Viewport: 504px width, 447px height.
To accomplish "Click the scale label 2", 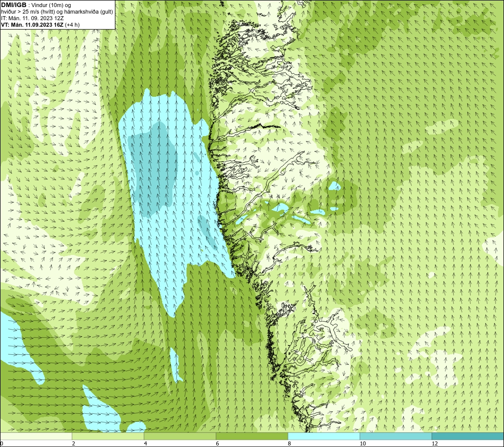I will (x=74, y=444).
